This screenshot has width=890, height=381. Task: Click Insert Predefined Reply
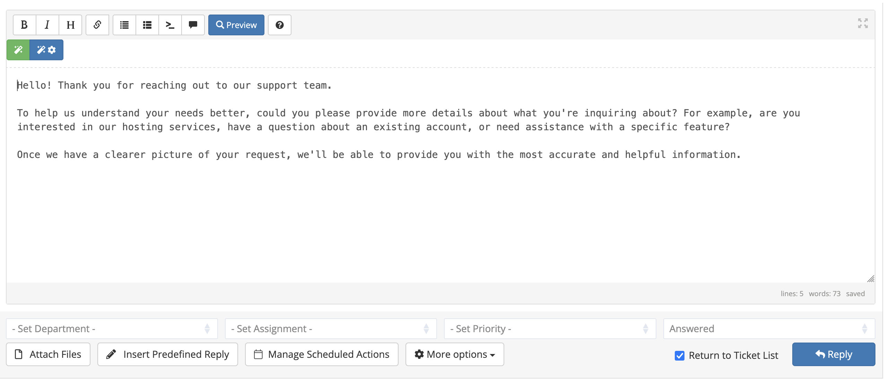[168, 354]
